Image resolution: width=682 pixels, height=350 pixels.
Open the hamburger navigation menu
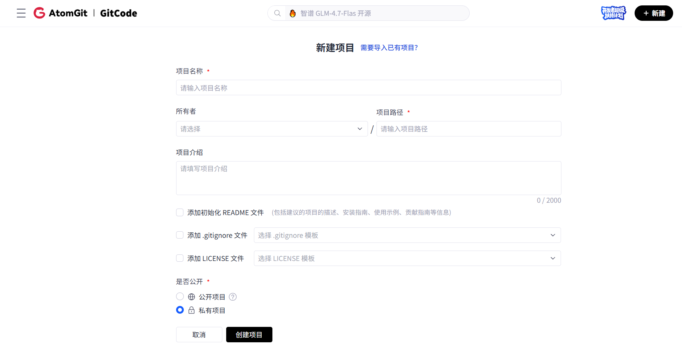[x=21, y=13]
